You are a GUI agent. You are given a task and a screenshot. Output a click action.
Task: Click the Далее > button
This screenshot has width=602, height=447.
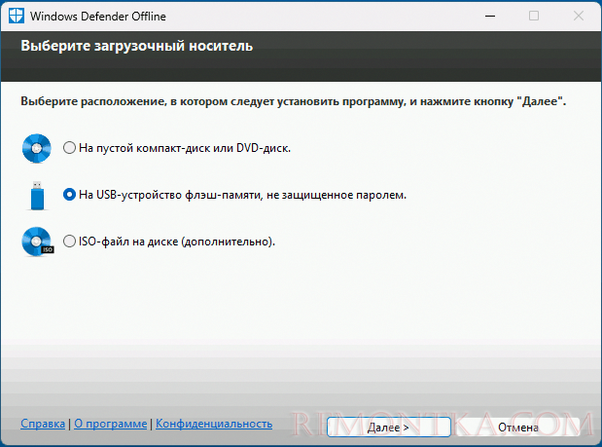click(x=389, y=427)
